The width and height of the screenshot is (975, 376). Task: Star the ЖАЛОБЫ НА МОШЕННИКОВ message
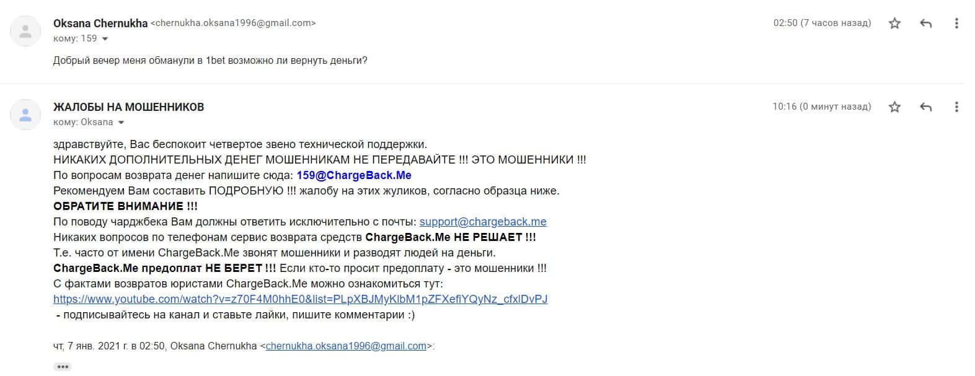[x=894, y=107]
